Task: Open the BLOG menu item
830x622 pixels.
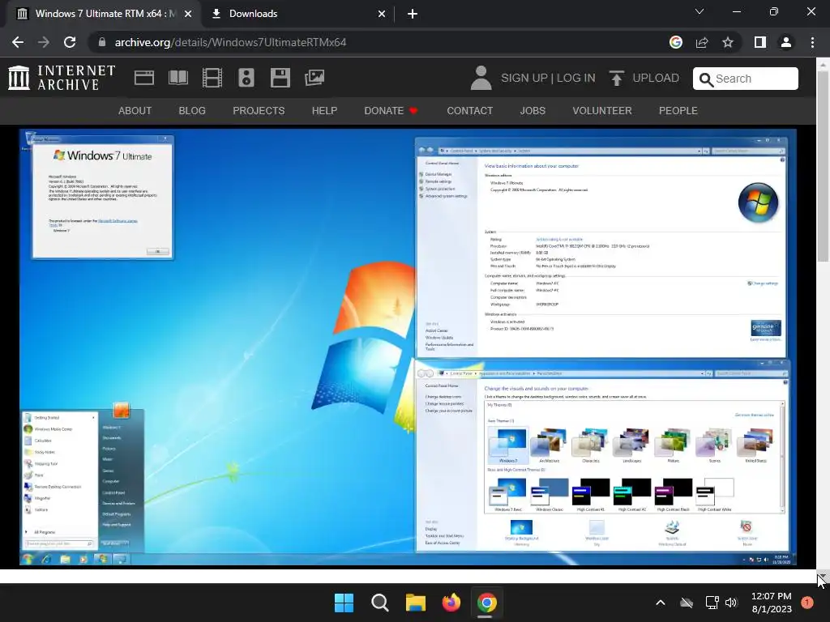Action: tap(192, 110)
